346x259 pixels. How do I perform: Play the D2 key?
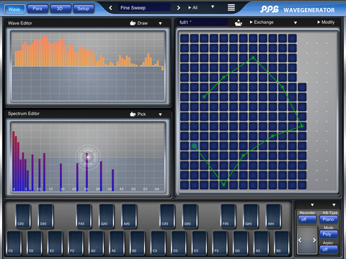coord(35,242)
